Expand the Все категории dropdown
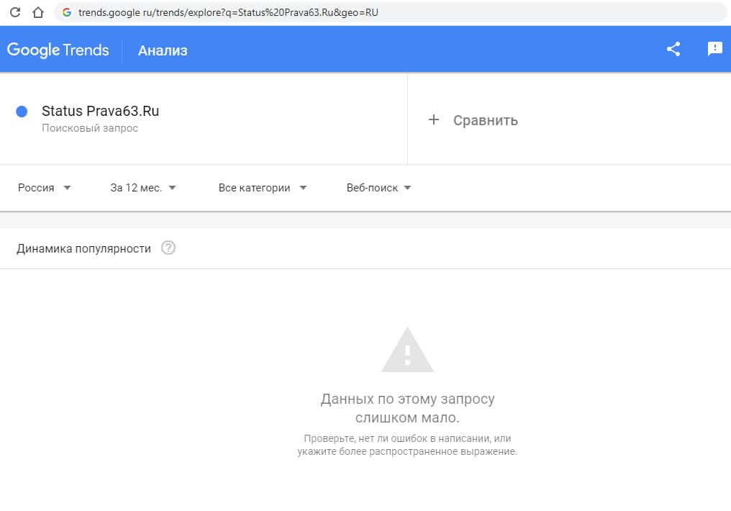This screenshot has width=731, height=511. (x=263, y=188)
